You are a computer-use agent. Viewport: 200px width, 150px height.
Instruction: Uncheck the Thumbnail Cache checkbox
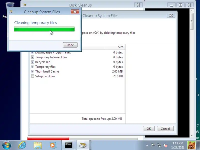(x=32, y=71)
